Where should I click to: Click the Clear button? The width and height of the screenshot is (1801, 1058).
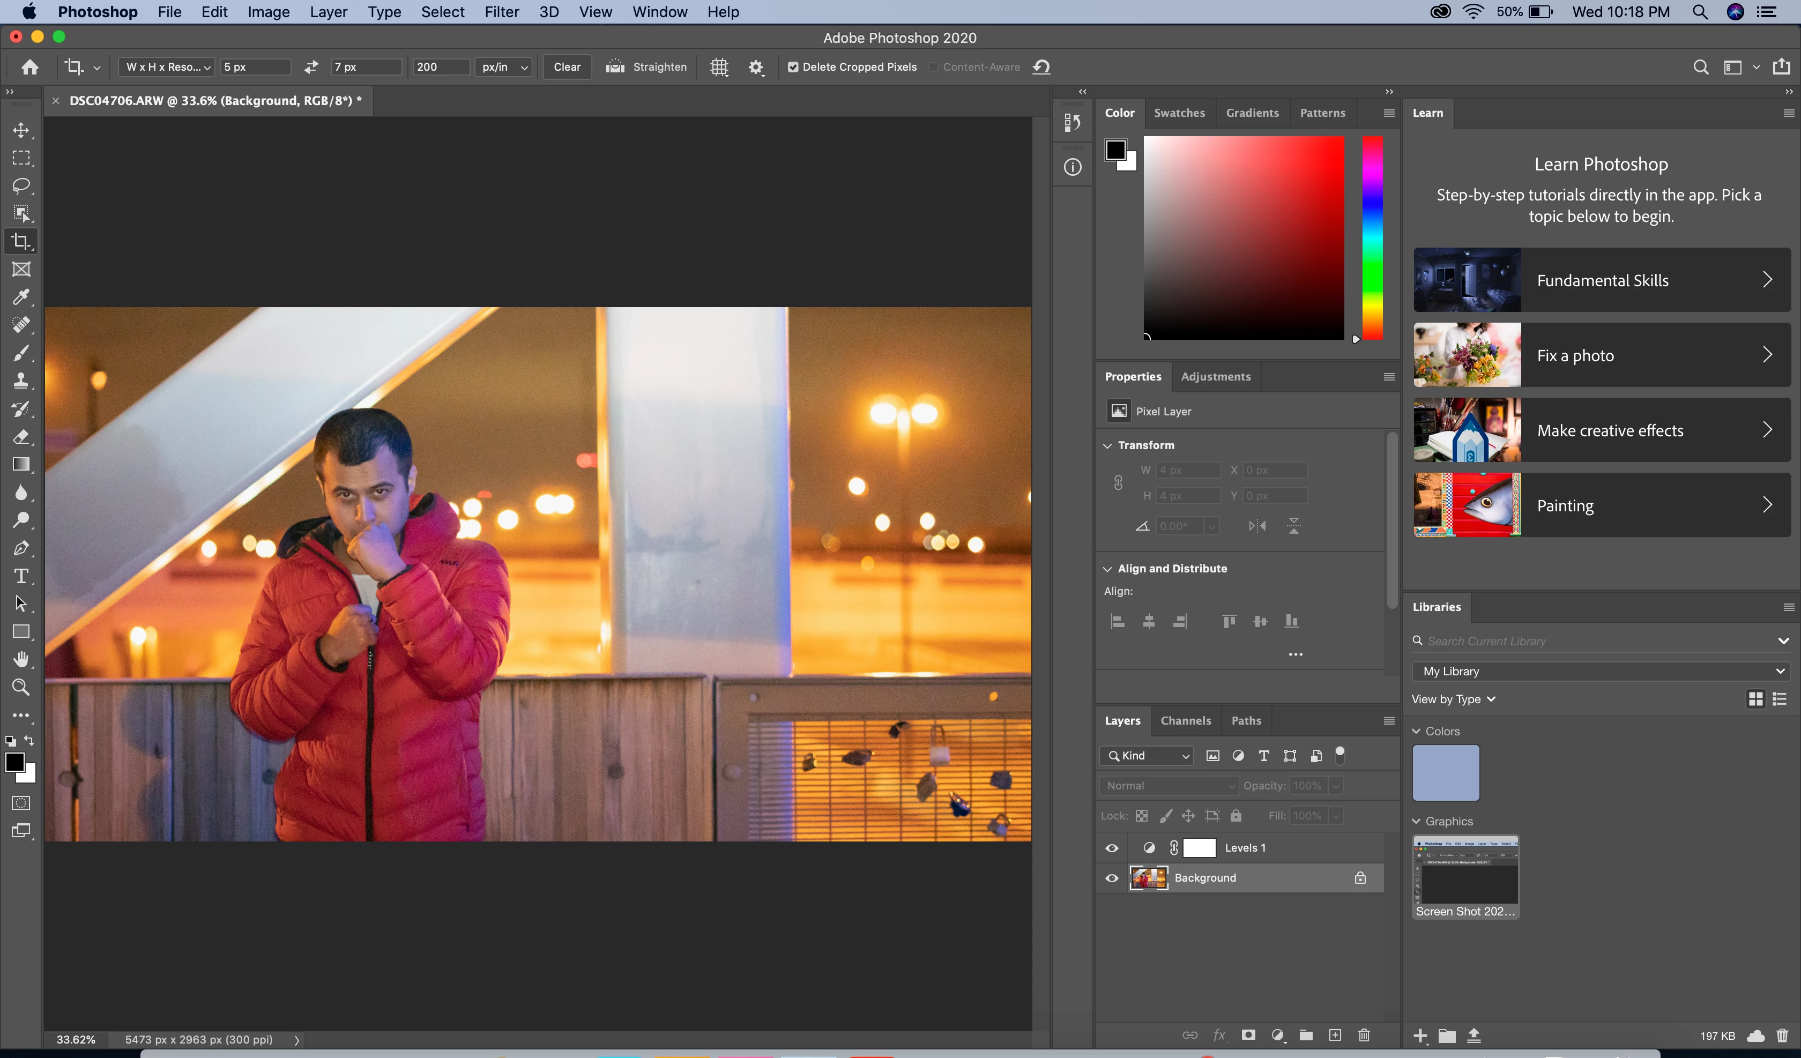pyautogui.click(x=567, y=67)
